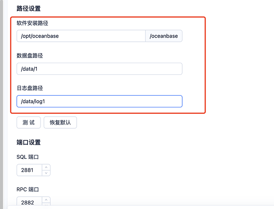Increase the SQL 端口 value with up arrow
Viewport: 274px width, 209px height.
tap(46, 167)
